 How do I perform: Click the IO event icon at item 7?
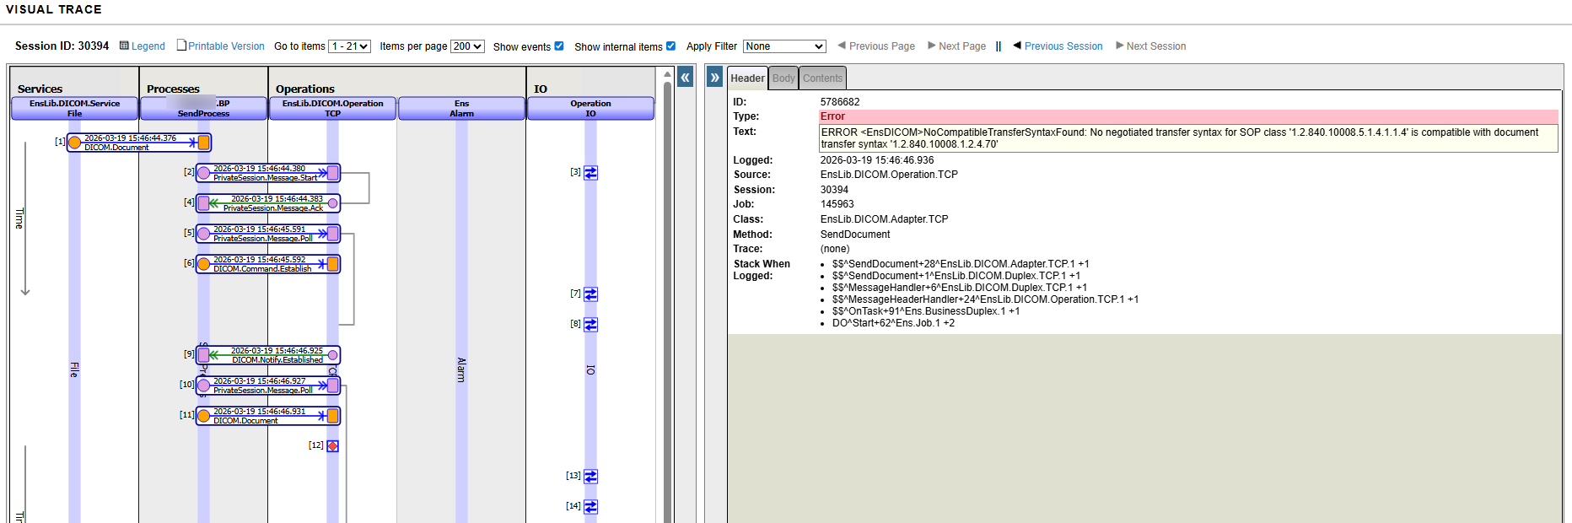coord(591,294)
